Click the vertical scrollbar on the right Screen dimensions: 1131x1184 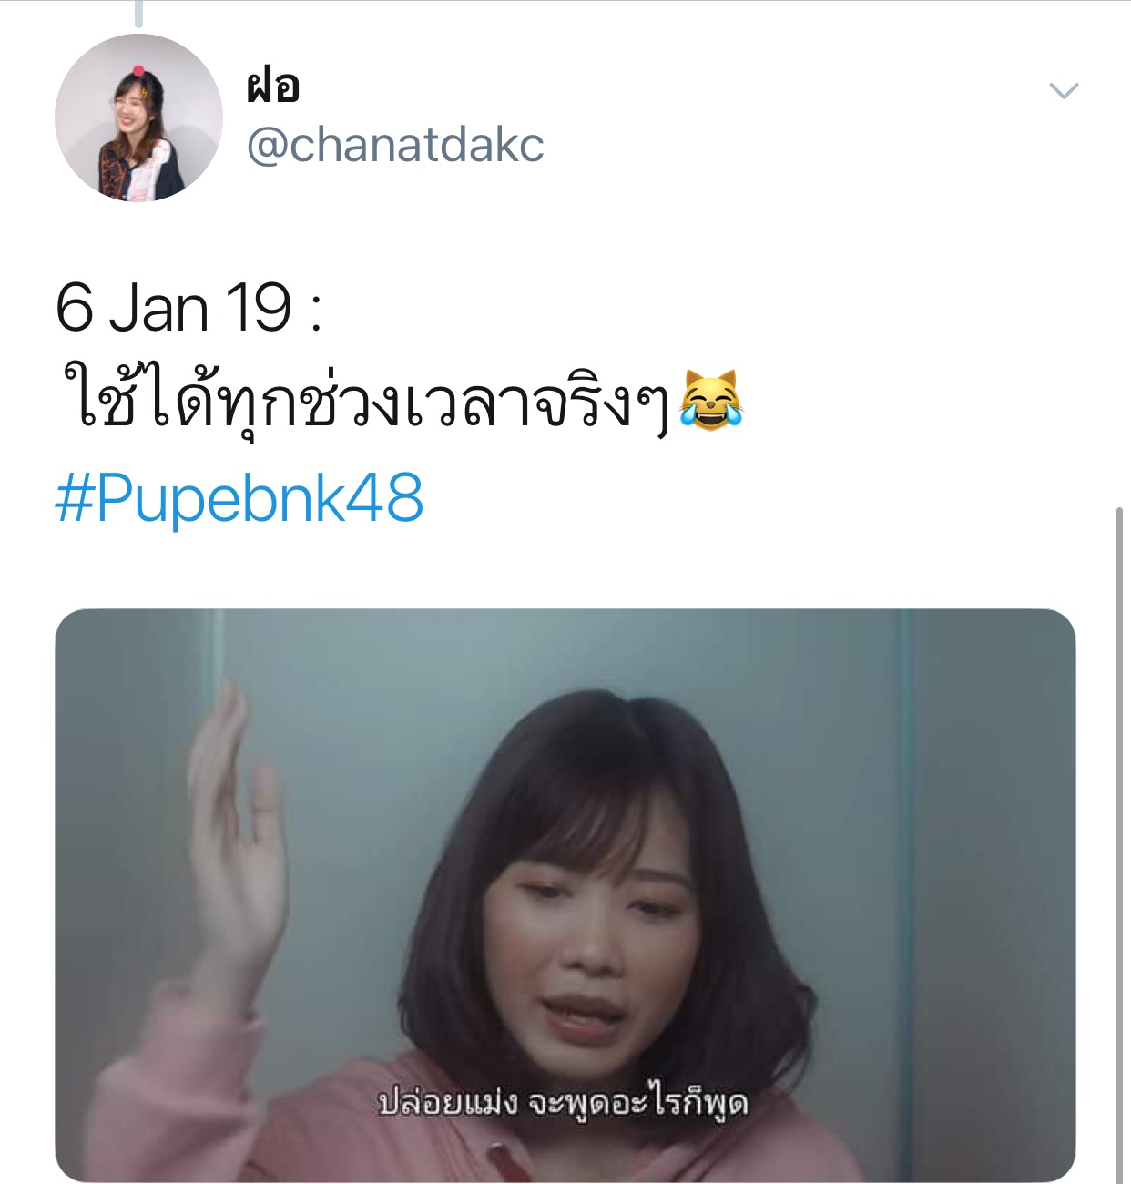click(1120, 843)
